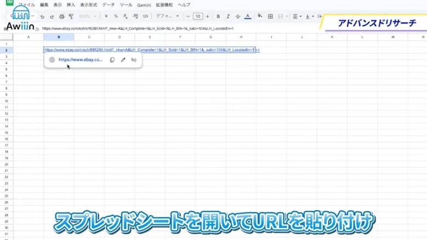Select row 2 header
Image resolution: width=427 pixels, height=240 pixels.
click(x=6, y=50)
